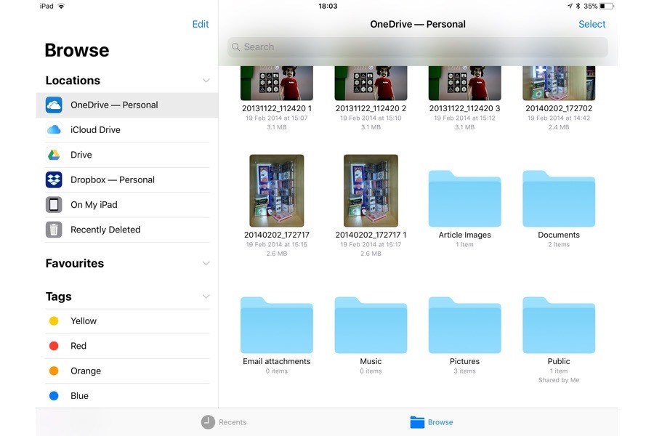The height and width of the screenshot is (436, 654).
Task: Open photo thumbnail 20131122_112420 3
Action: pos(464,83)
